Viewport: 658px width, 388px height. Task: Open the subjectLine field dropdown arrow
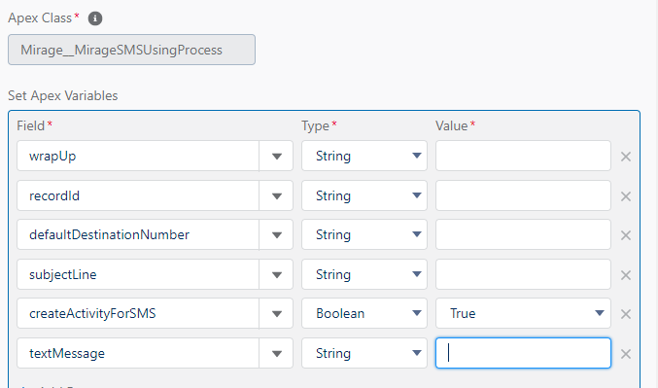point(276,274)
